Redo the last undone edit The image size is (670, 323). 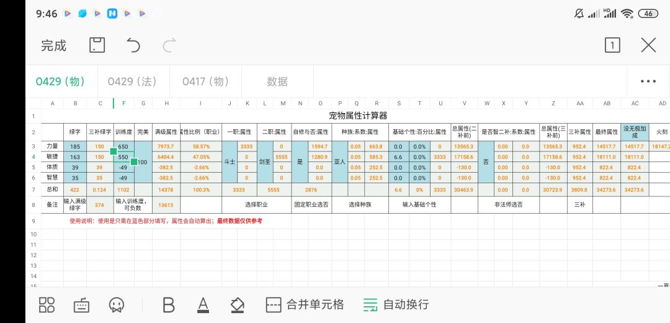[169, 45]
